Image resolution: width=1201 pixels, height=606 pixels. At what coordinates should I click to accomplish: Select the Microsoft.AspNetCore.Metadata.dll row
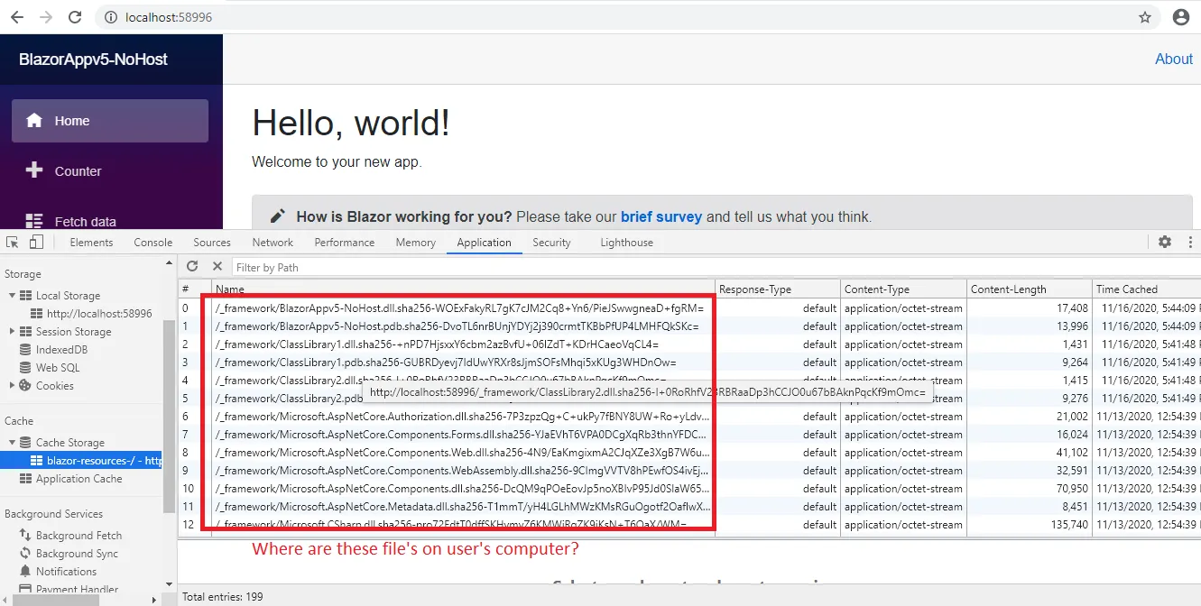pyautogui.click(x=689, y=507)
